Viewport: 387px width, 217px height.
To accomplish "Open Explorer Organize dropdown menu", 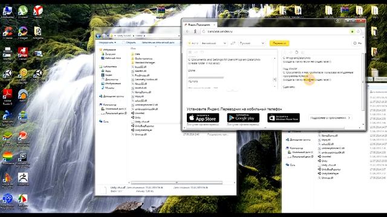I will (x=108, y=43).
